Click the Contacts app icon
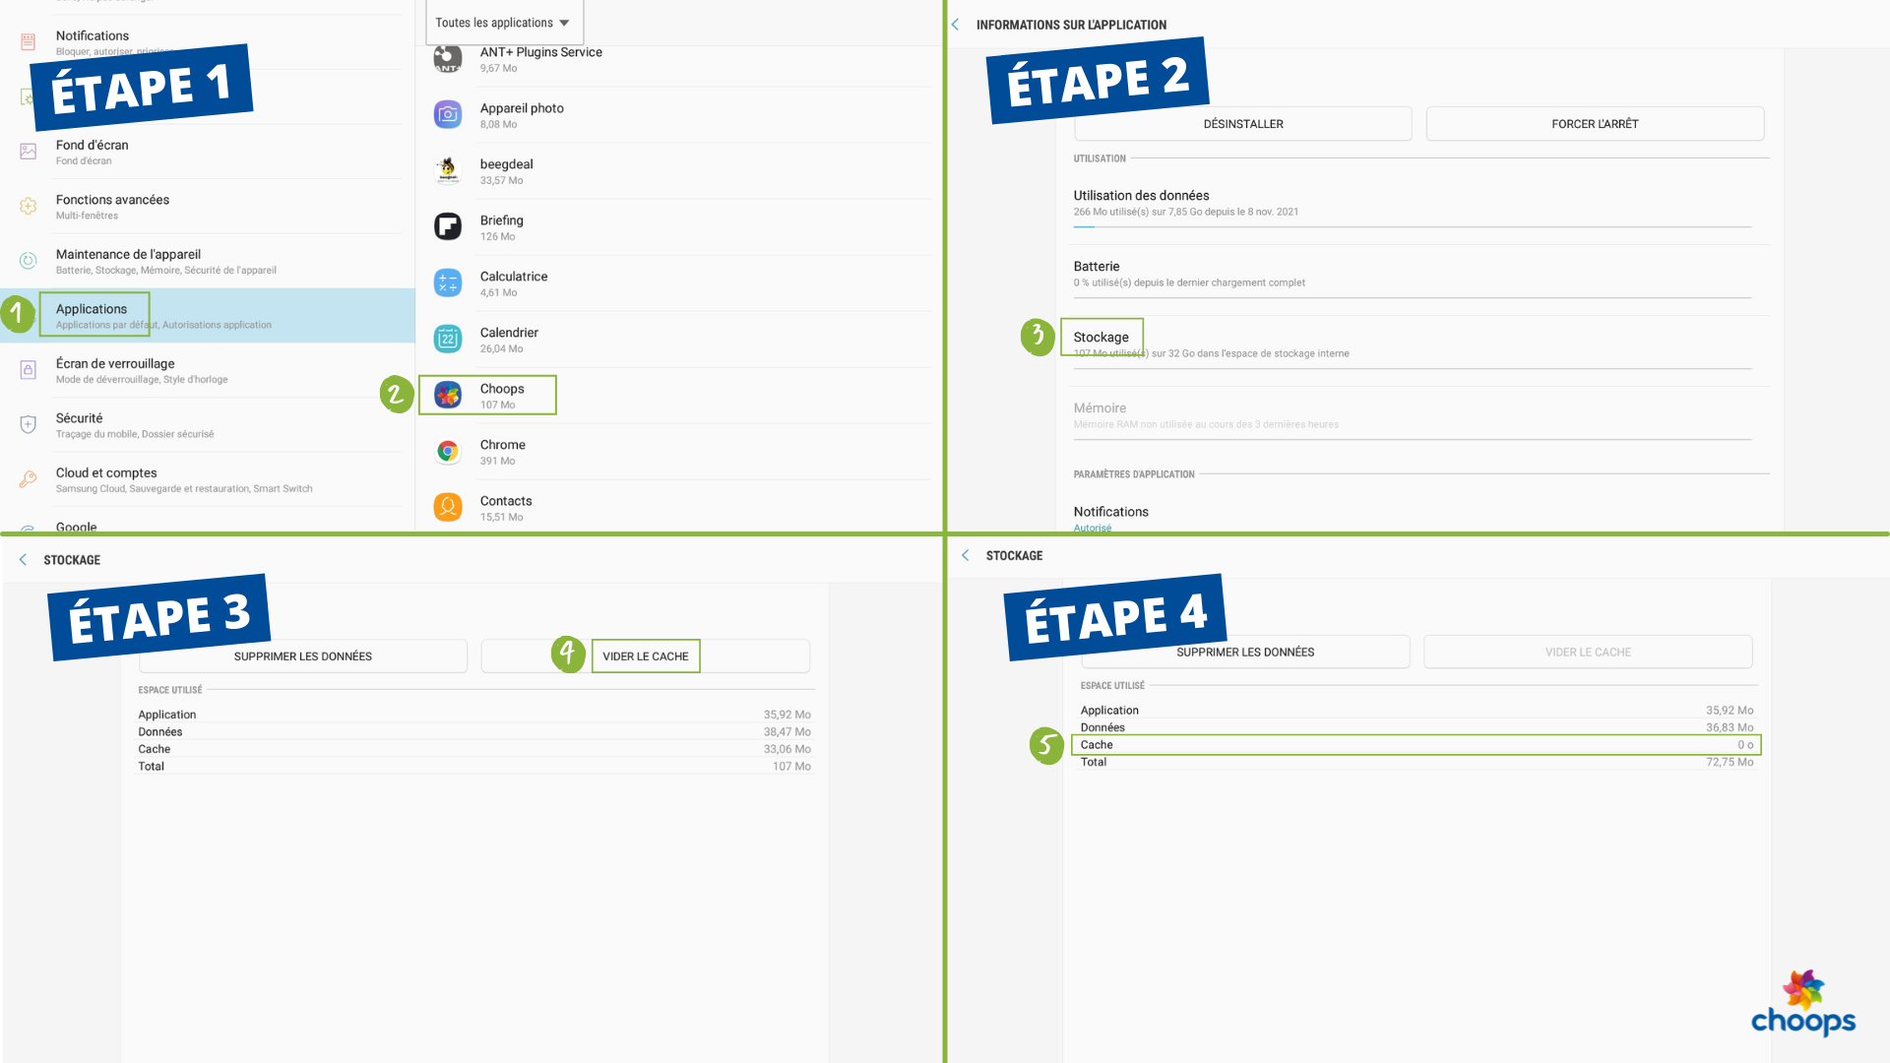 (x=449, y=506)
